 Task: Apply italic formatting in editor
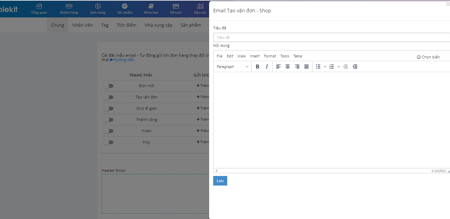tap(267, 67)
